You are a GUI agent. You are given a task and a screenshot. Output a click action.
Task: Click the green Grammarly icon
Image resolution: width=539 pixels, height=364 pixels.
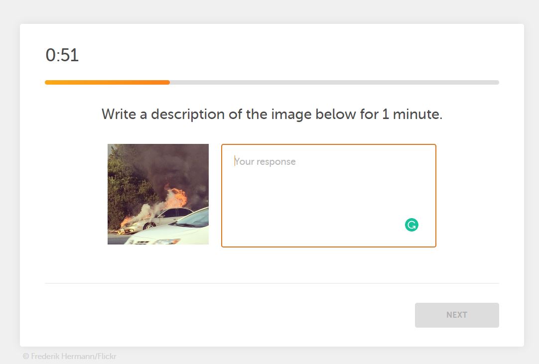click(x=411, y=225)
